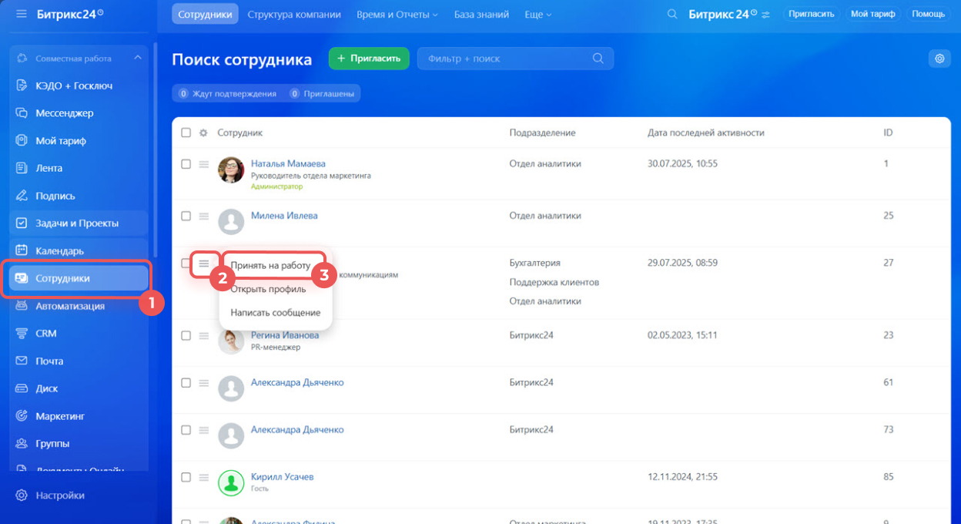The height and width of the screenshot is (524, 961).
Task: Check the box in the ID 27 row
Action: tap(186, 263)
